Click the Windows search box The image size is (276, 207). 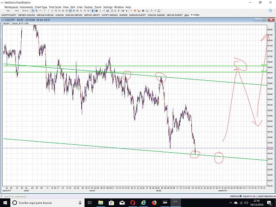[x=48, y=203]
